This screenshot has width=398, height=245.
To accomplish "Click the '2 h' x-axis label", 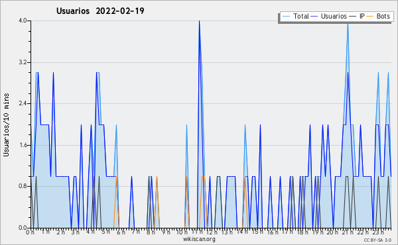I will click(60, 232).
